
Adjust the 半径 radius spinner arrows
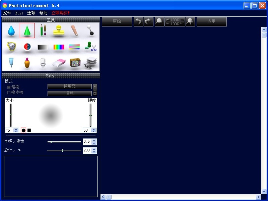point(94,142)
